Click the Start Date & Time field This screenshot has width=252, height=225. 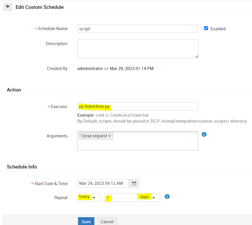103,184
